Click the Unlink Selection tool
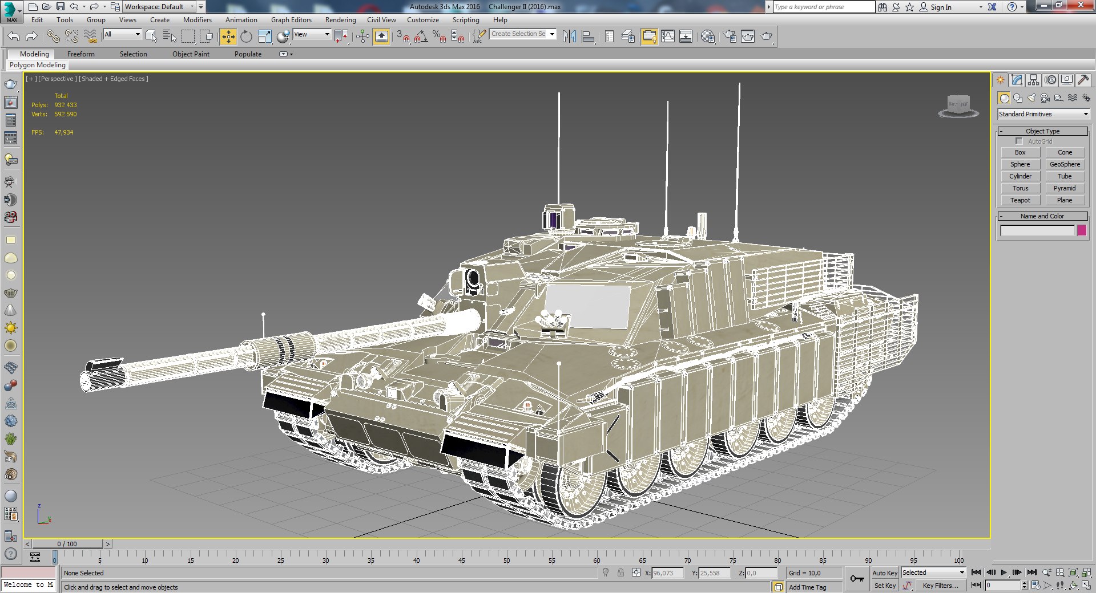 click(71, 36)
